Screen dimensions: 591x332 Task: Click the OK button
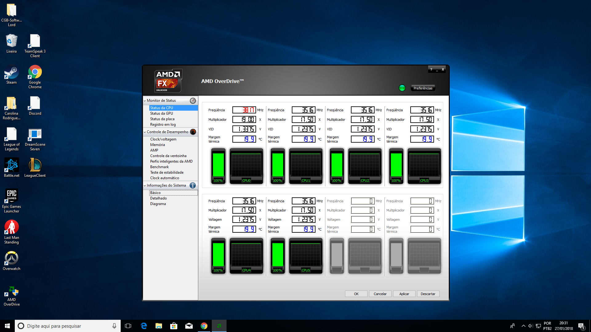[356, 294]
